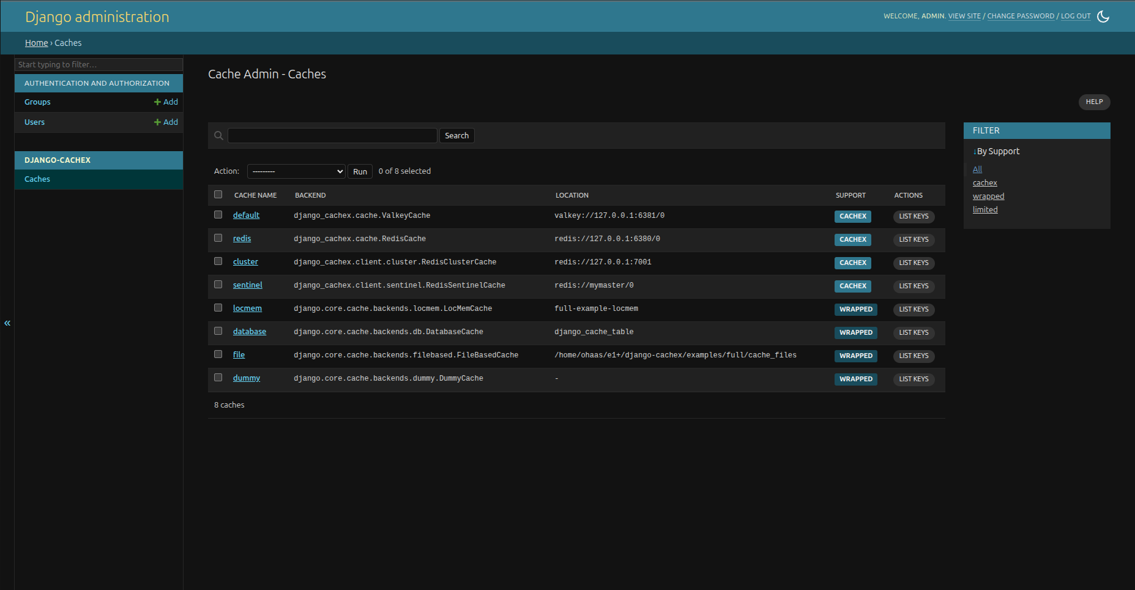Open the locmem cache link
The height and width of the screenshot is (590, 1135).
pos(247,308)
